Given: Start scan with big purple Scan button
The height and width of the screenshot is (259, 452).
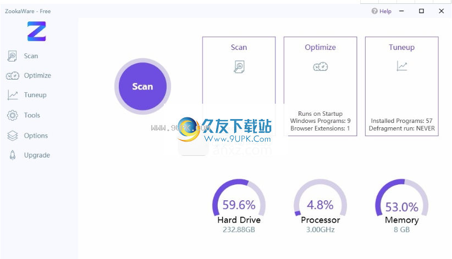Looking at the screenshot, I should pos(142,86).
